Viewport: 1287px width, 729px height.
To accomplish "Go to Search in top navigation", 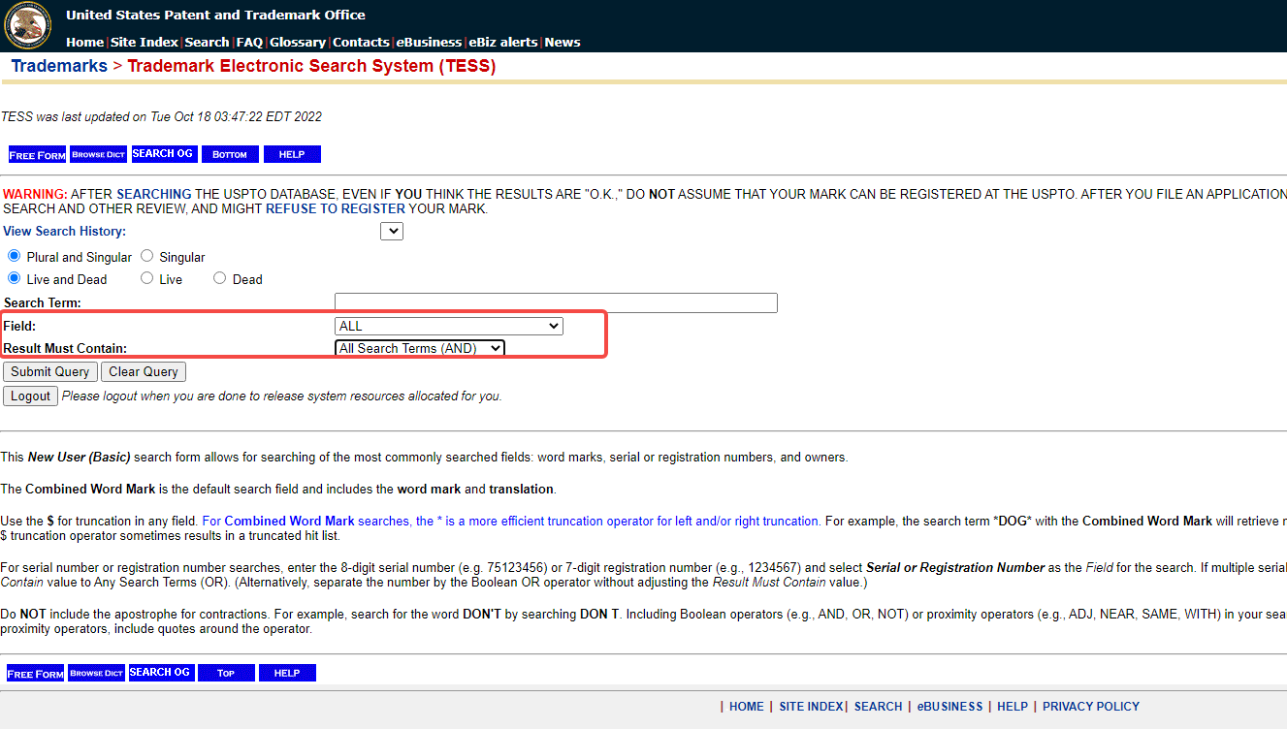I will (x=207, y=43).
